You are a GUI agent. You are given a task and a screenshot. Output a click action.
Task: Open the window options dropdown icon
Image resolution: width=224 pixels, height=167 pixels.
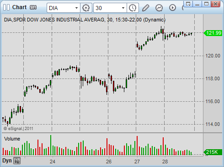click(x=188, y=4)
